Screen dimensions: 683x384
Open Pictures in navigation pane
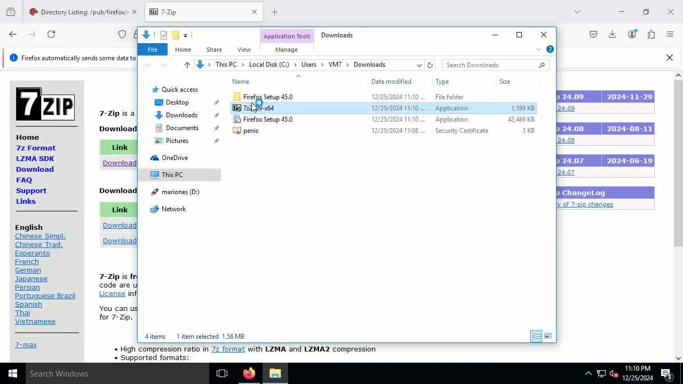[177, 141]
